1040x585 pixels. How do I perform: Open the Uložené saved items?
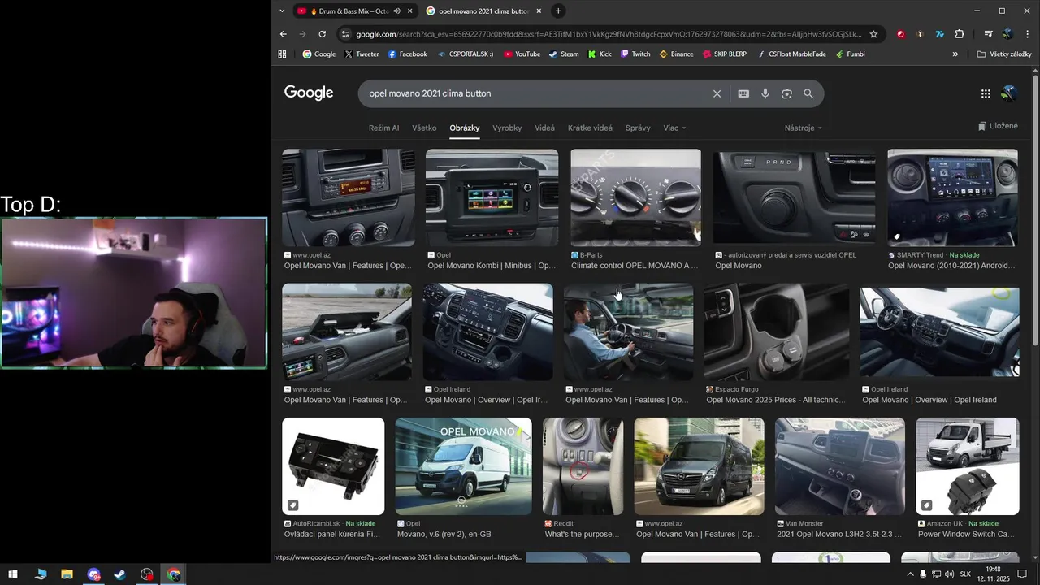click(998, 126)
